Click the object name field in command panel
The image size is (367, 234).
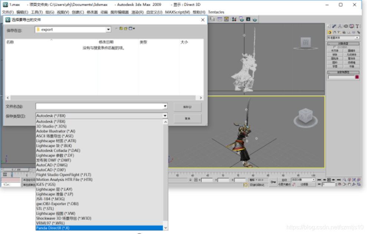click(341, 77)
